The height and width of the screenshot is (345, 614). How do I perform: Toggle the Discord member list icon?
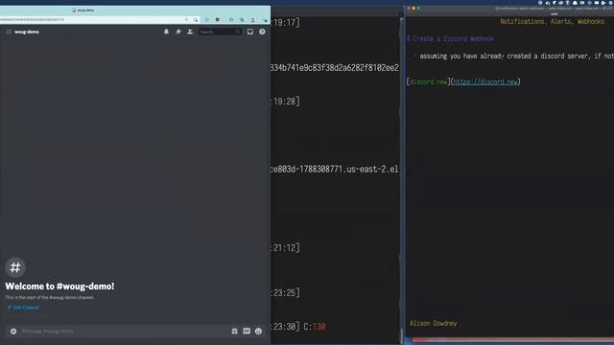(190, 32)
